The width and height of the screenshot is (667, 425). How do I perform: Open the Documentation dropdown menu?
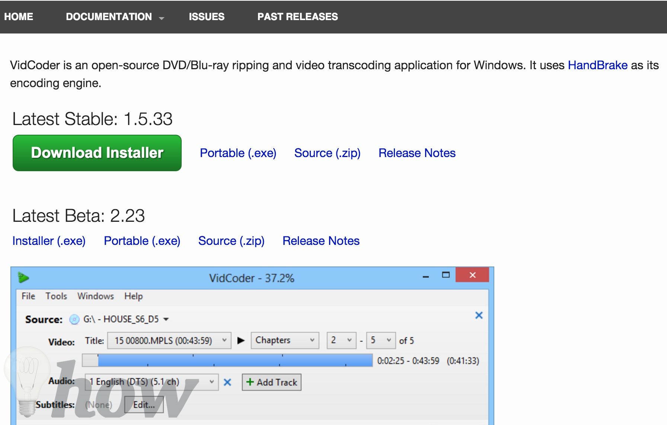click(x=115, y=17)
